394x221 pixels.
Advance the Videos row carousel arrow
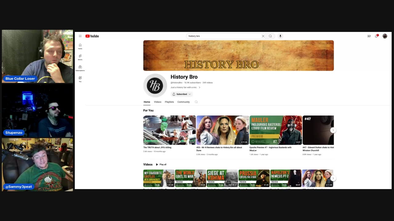click(x=333, y=178)
